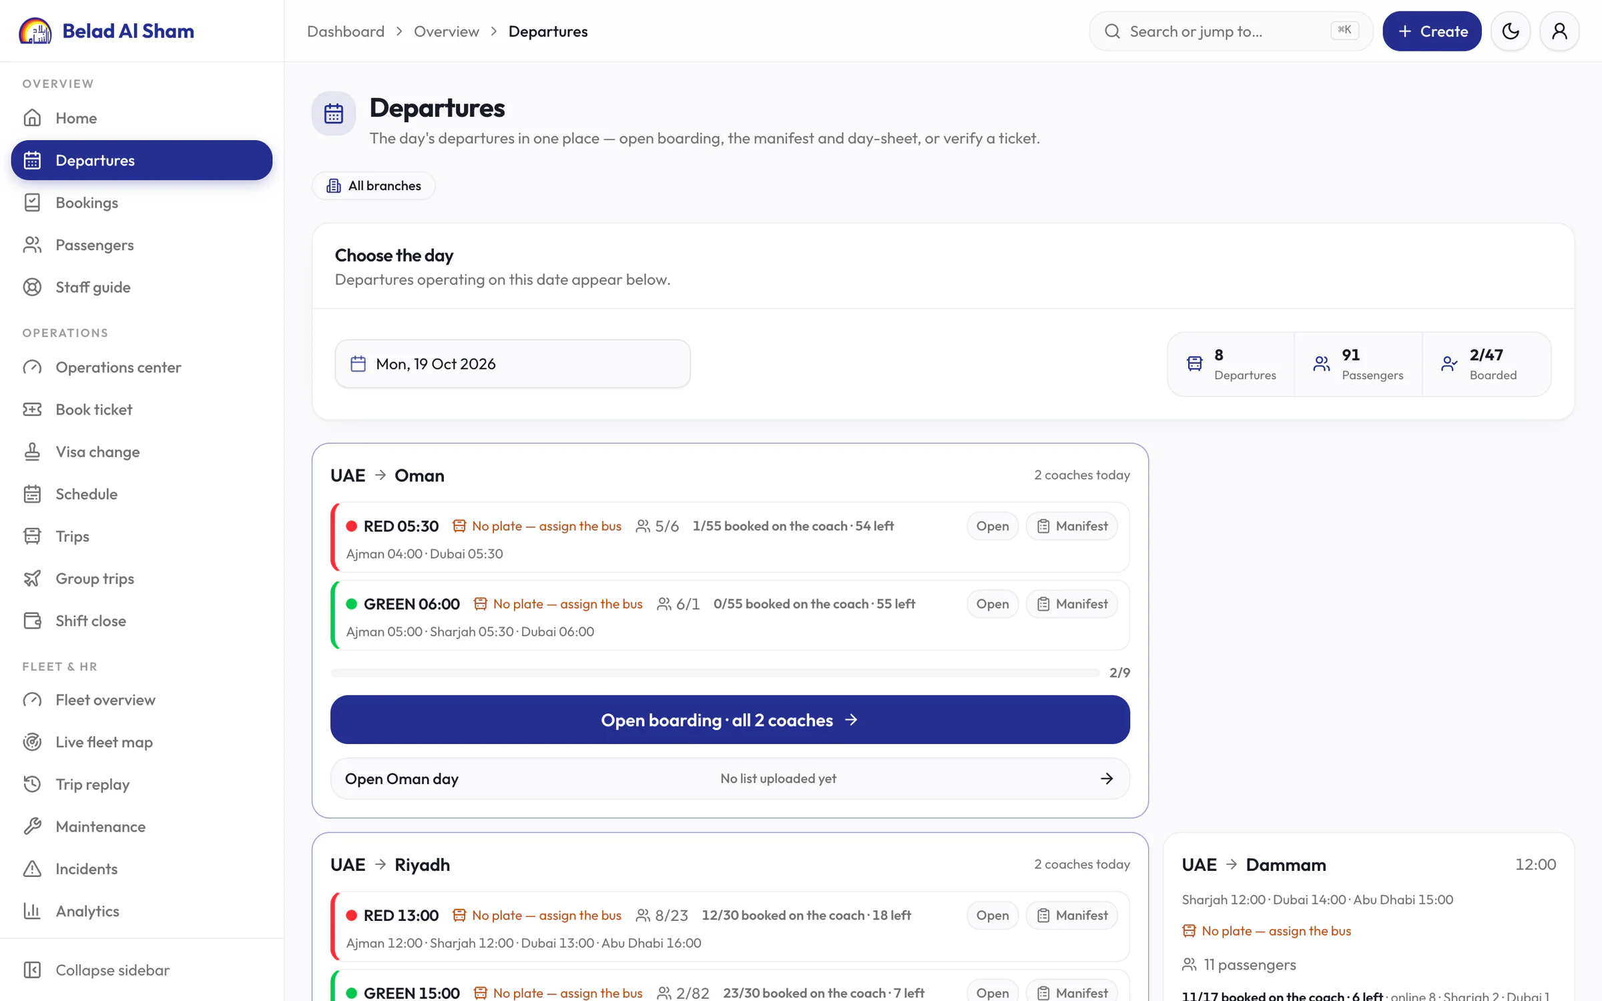Expand the Open Oman day row

[x=730, y=779]
